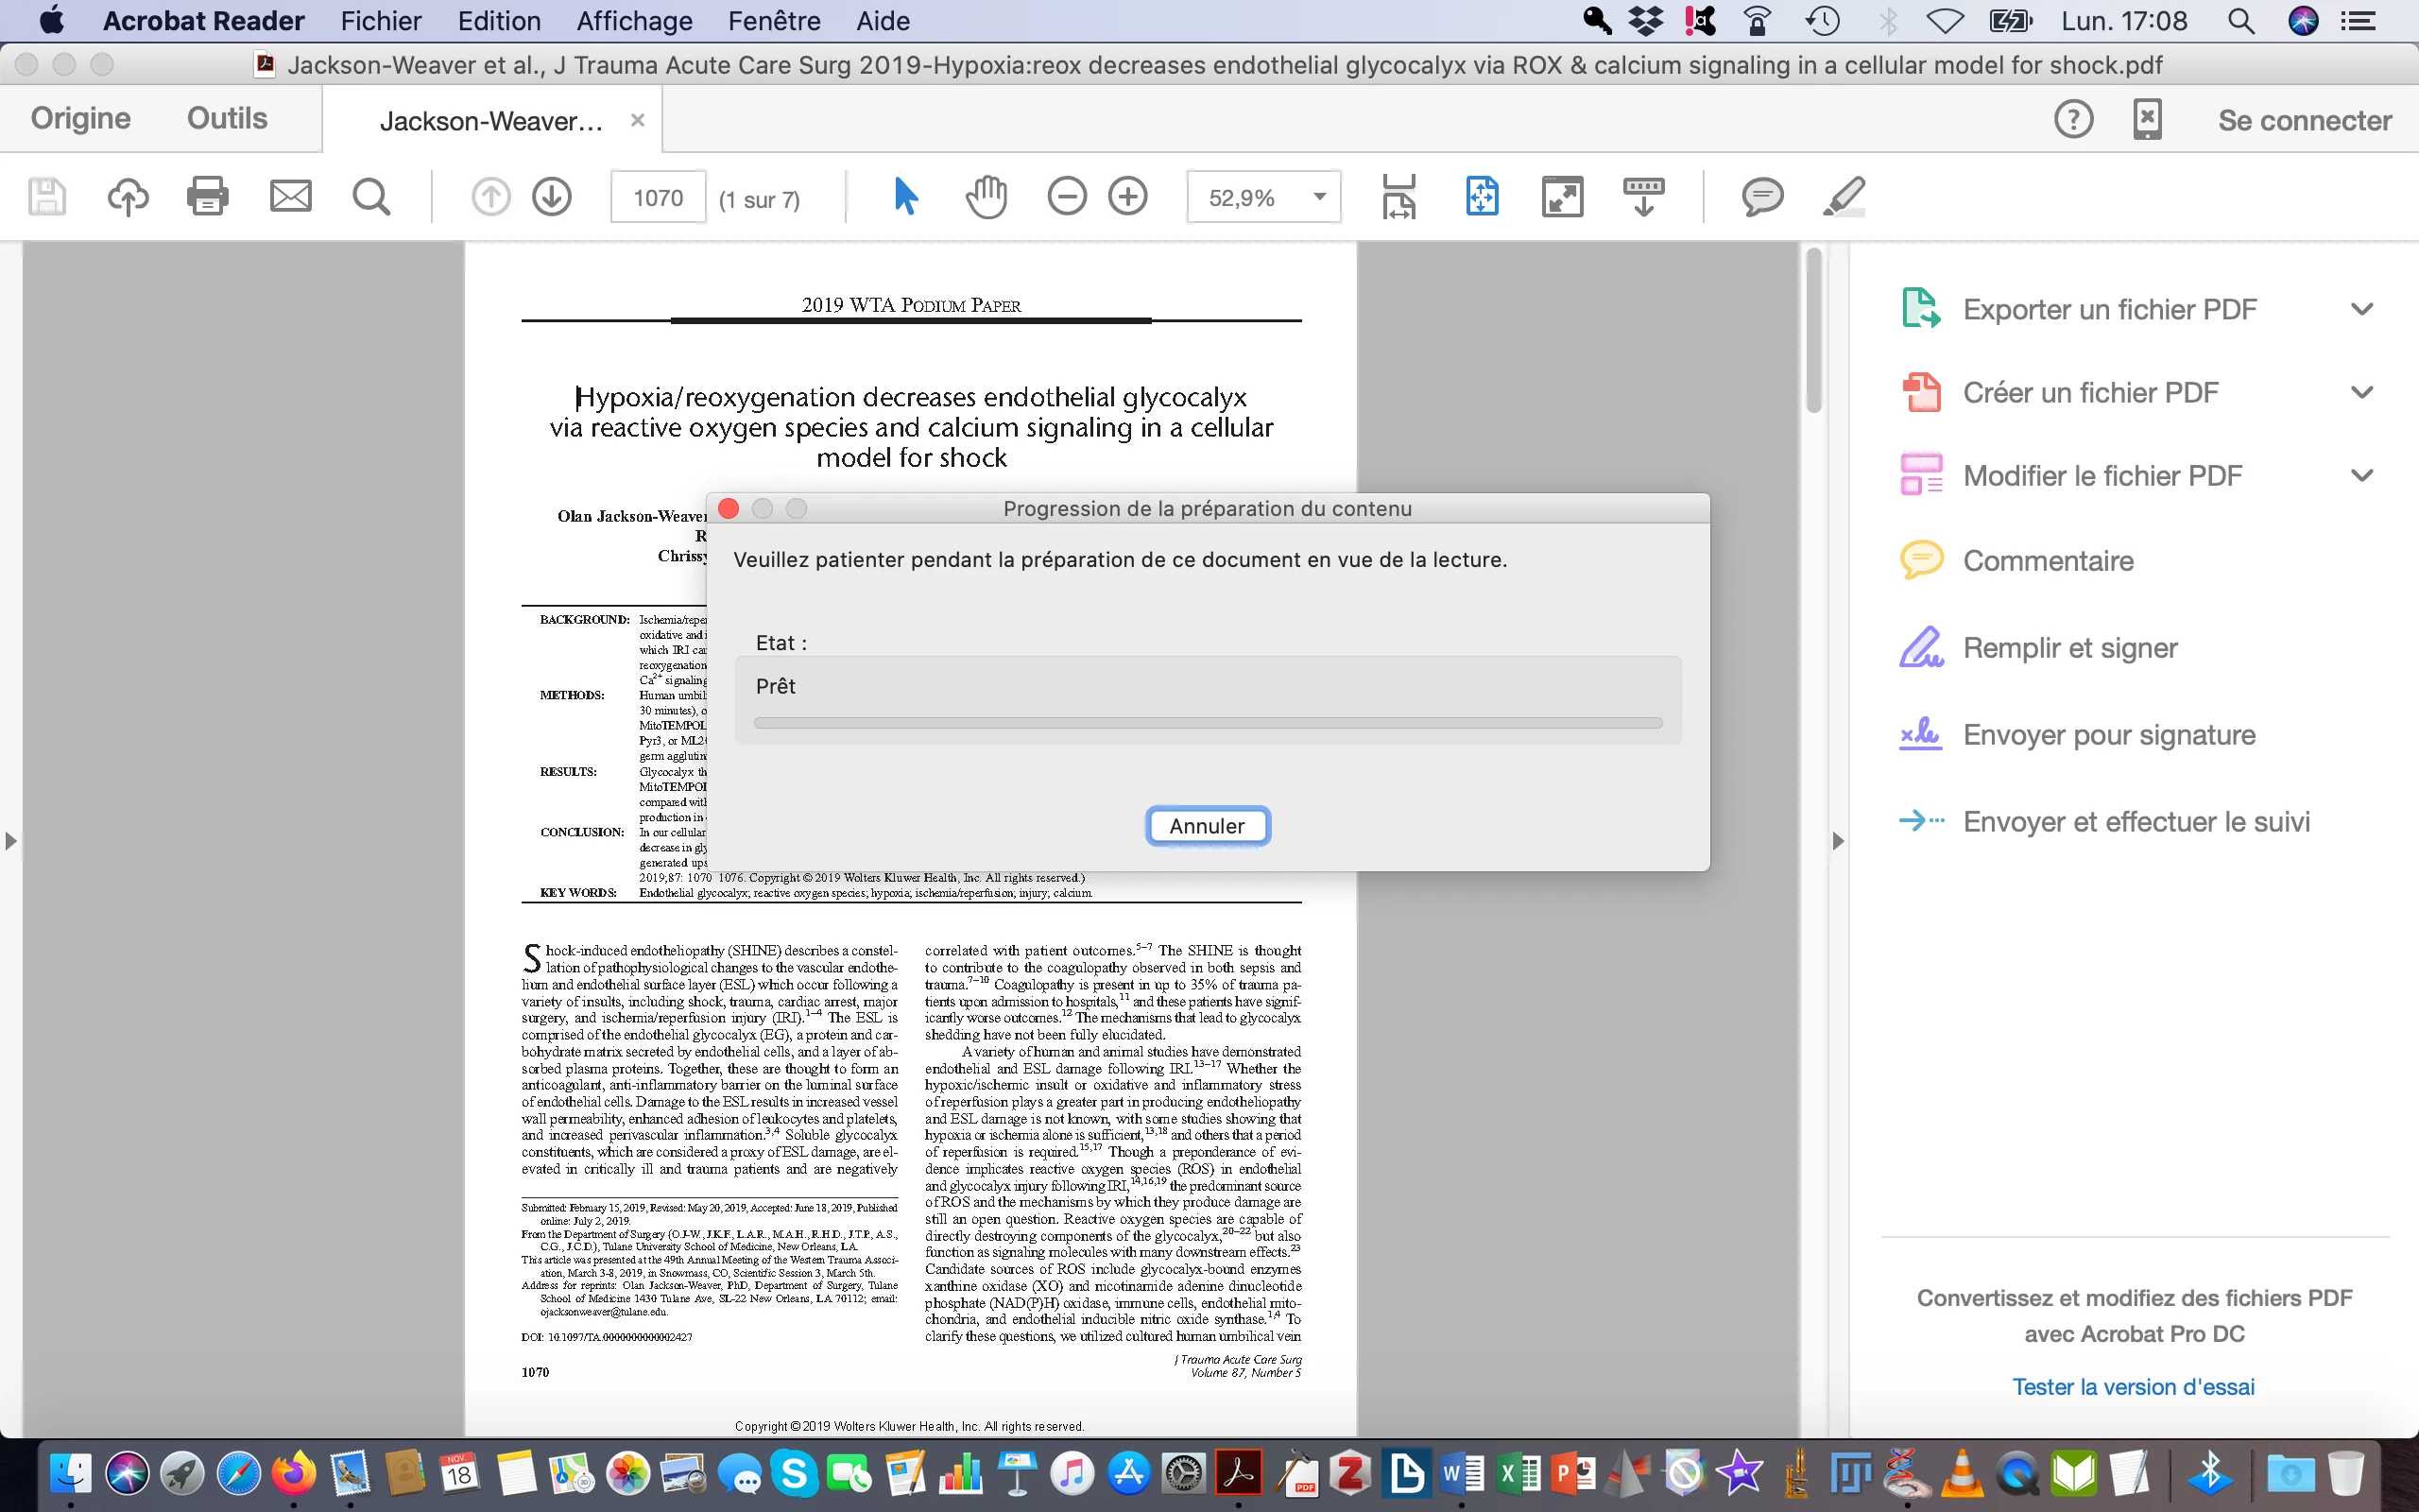
Task: Expand Exporter un fichier PDF section
Action: pos(2361,309)
